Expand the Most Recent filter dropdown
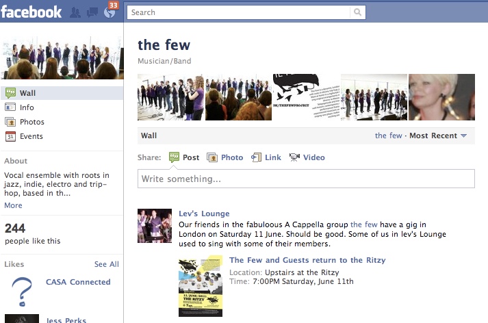 (x=438, y=135)
